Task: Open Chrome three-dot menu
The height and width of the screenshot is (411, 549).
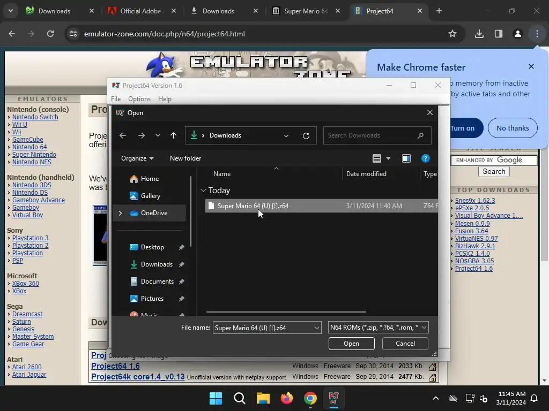Action: click(x=537, y=34)
